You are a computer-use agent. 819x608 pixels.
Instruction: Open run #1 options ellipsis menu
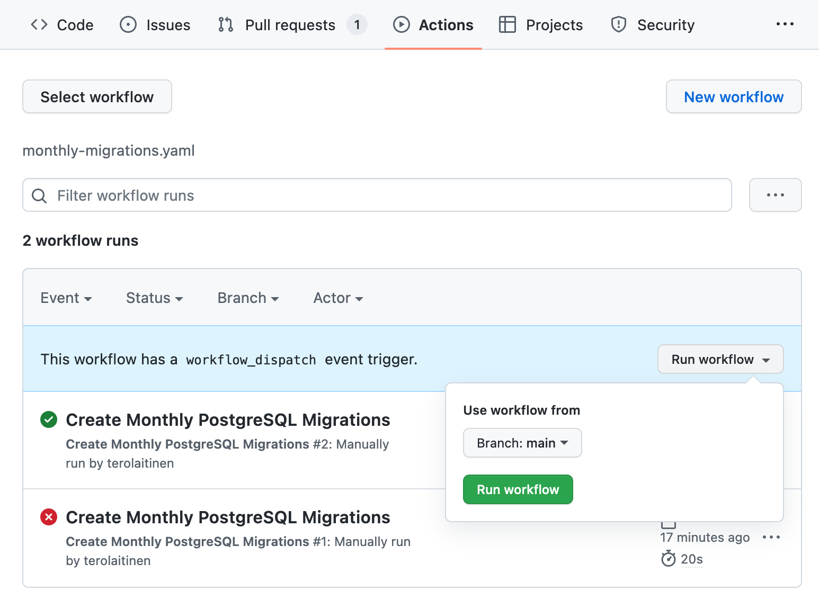coord(771,537)
